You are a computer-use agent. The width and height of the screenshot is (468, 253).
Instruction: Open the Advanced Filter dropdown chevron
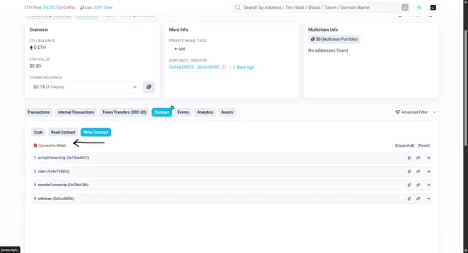point(434,112)
